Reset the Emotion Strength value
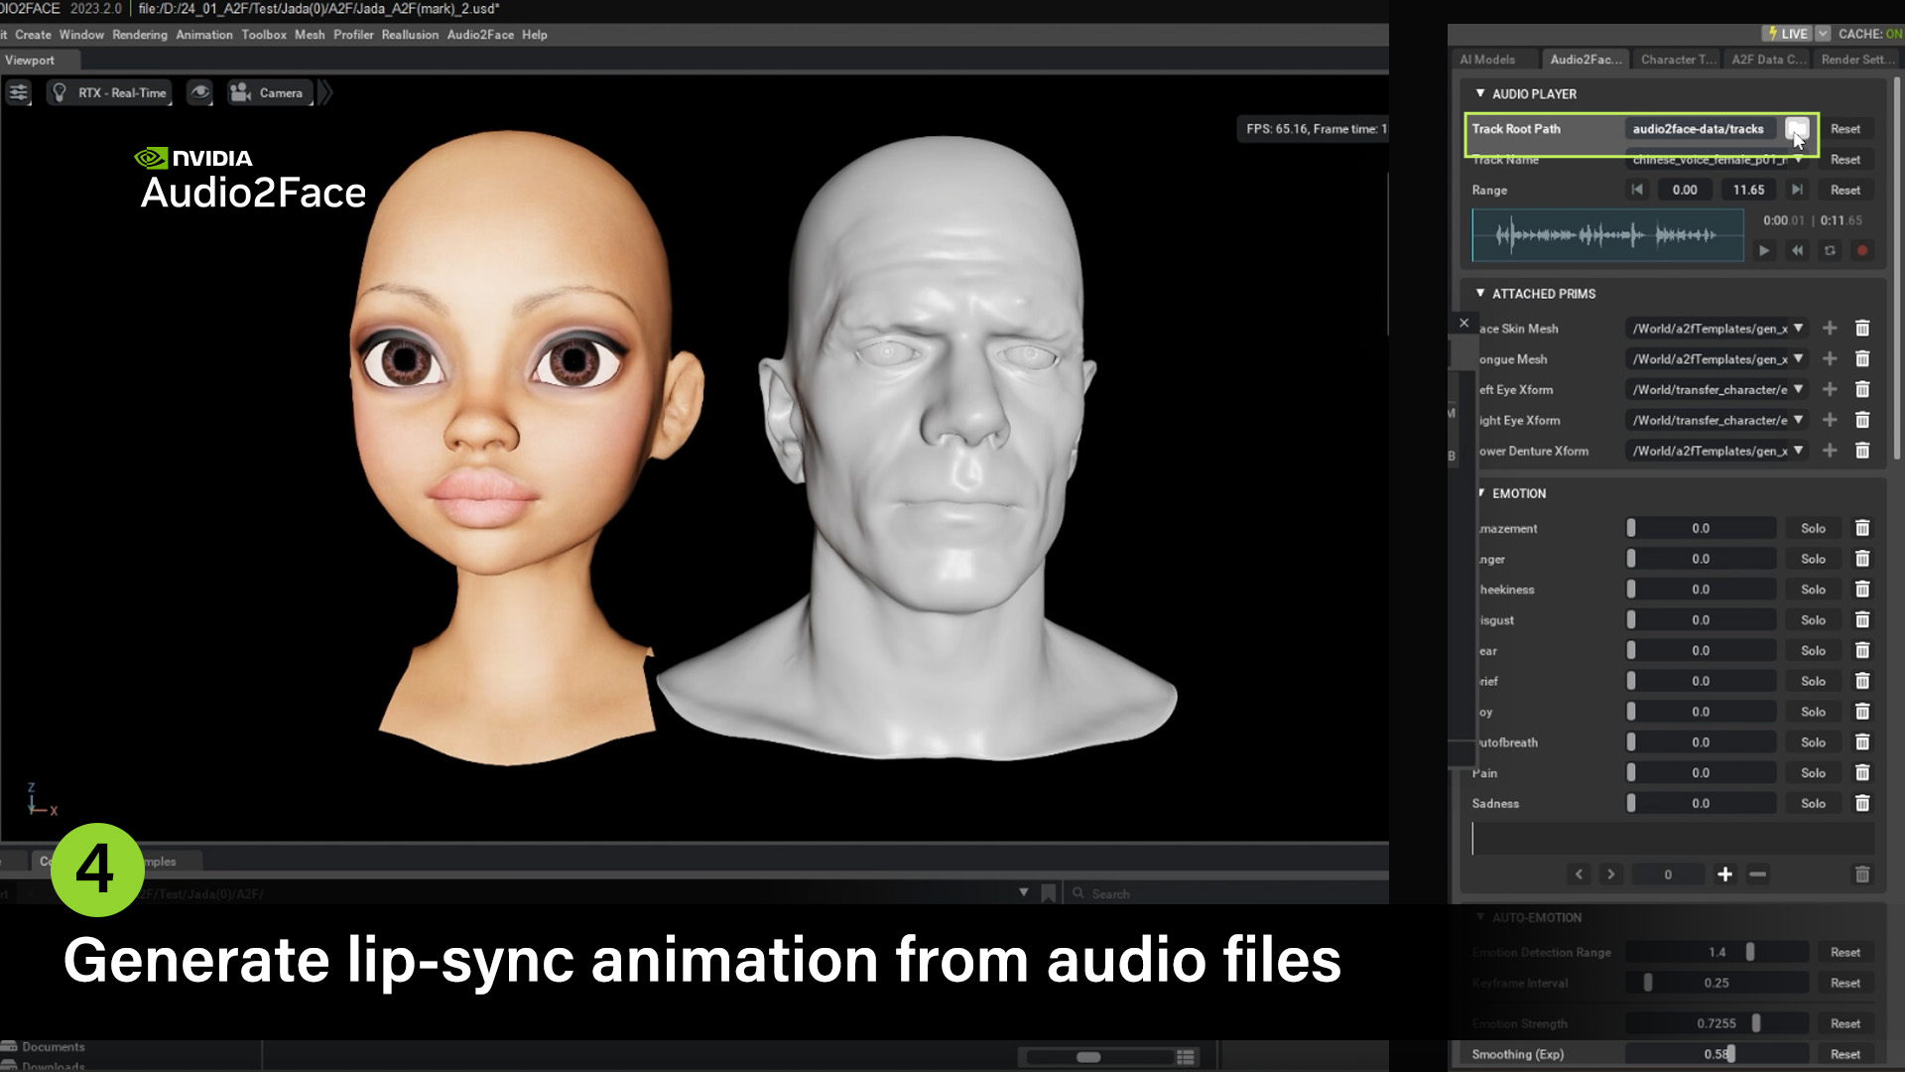 click(1844, 1023)
